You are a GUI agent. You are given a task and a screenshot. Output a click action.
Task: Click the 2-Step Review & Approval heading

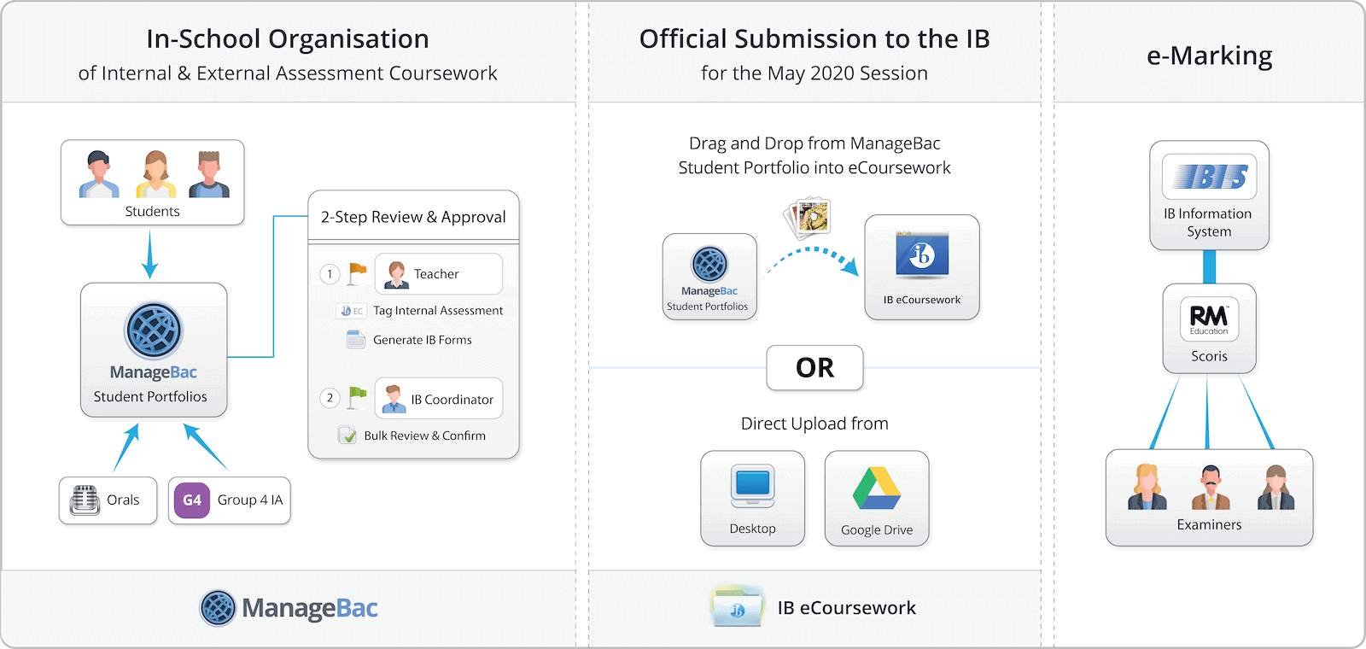click(413, 217)
